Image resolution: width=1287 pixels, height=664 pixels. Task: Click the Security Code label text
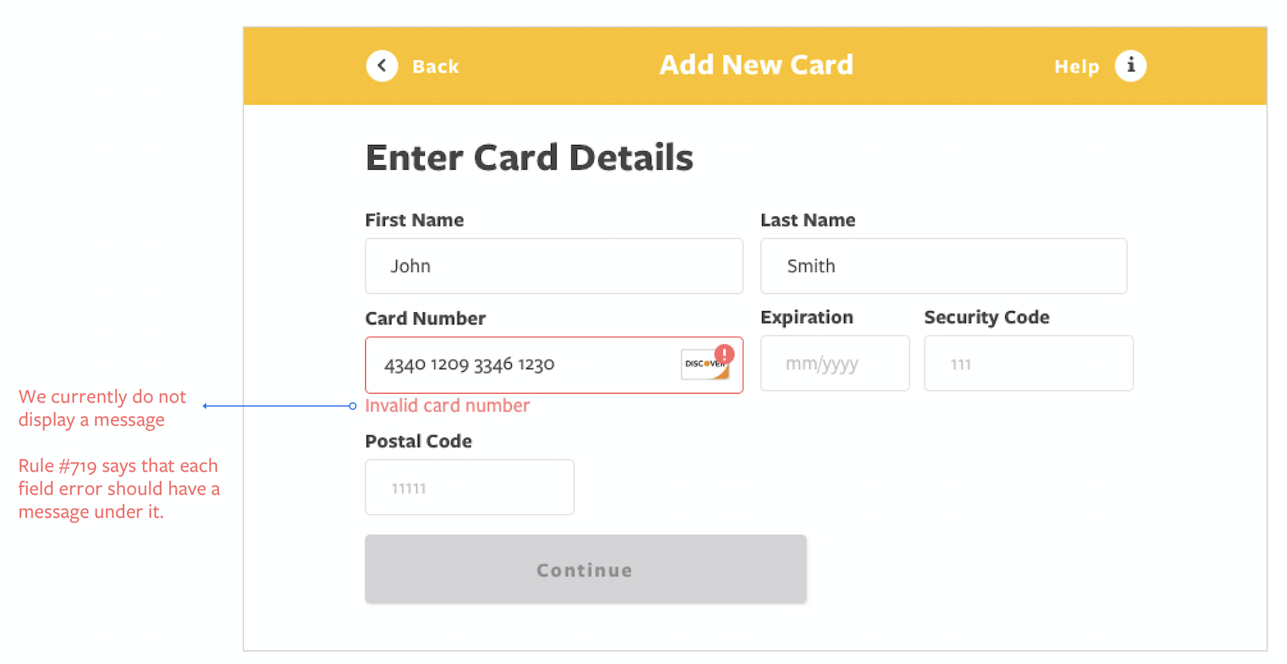coord(986,317)
